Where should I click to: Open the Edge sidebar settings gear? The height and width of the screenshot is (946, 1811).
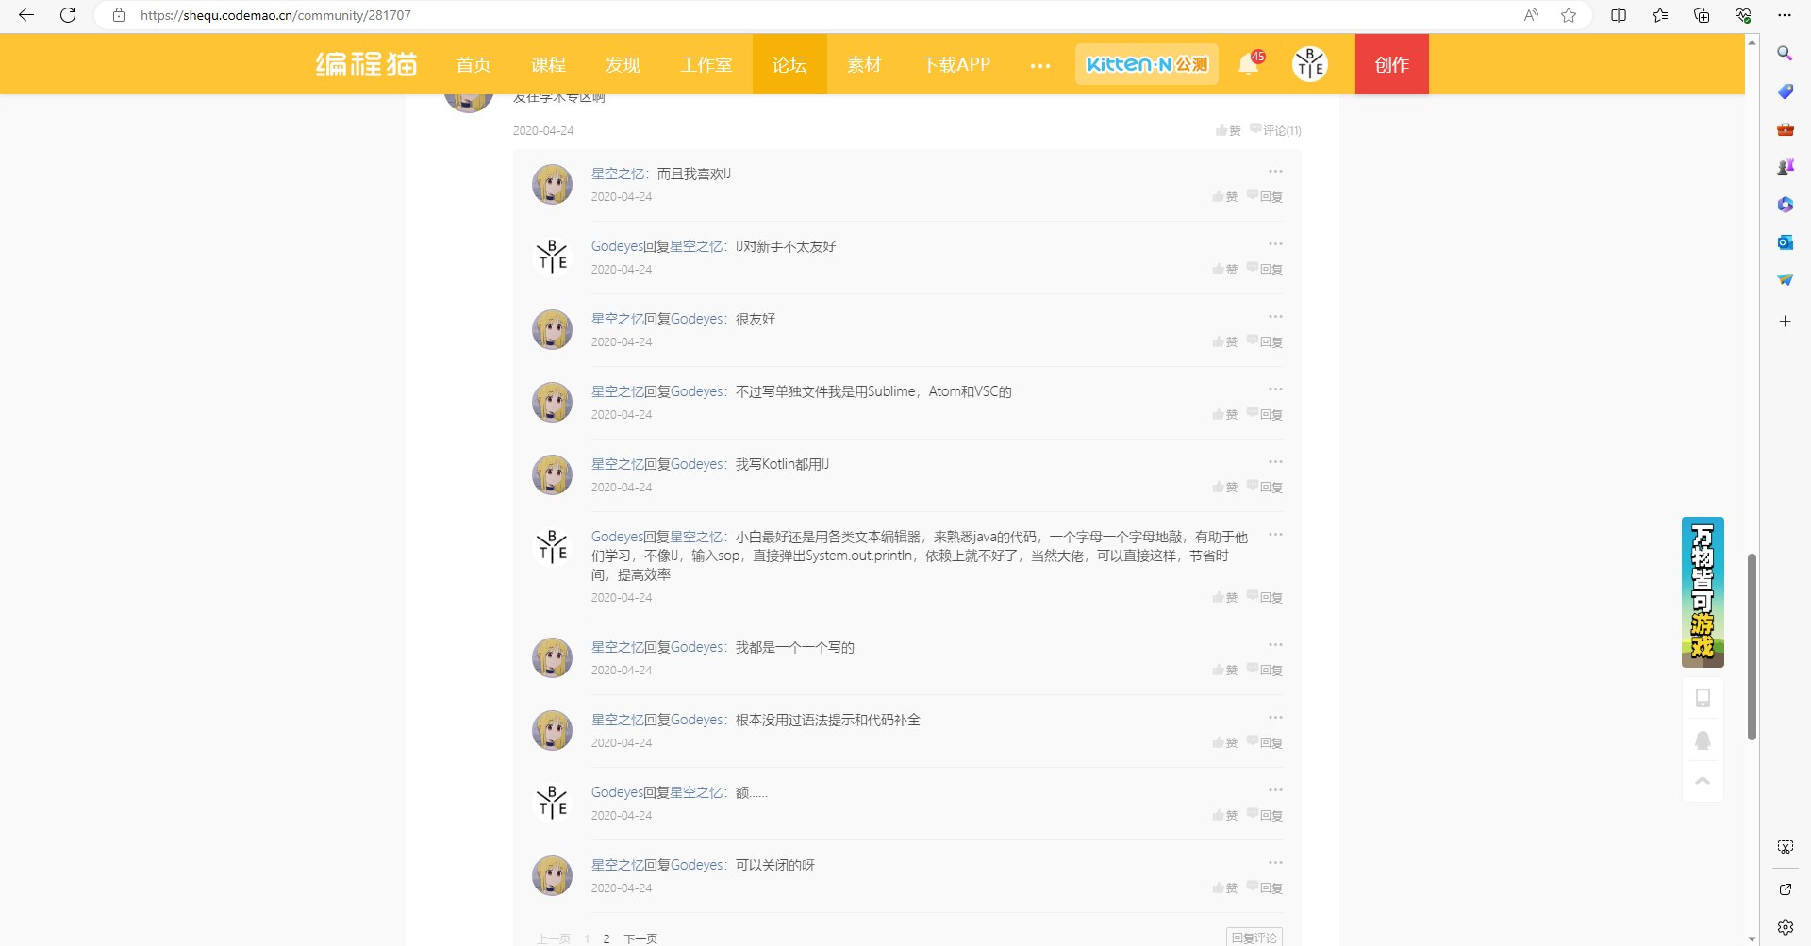1785,927
